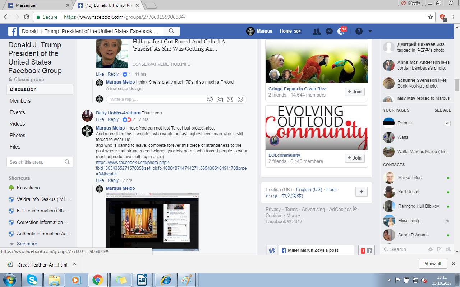
Task: Open the Events section
Action: click(x=17, y=112)
